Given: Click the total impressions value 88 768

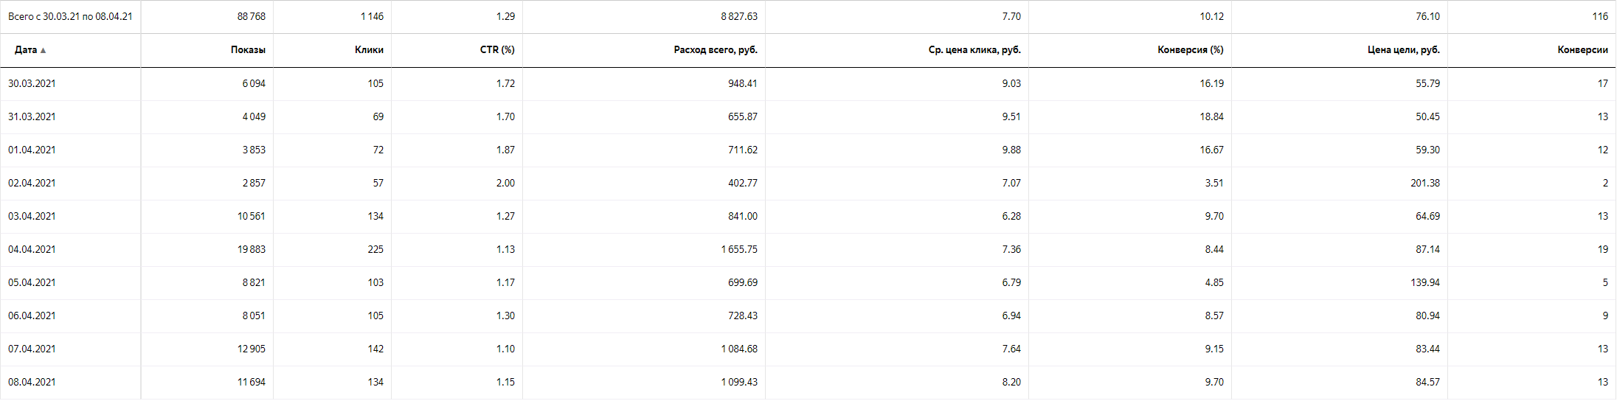Looking at the screenshot, I should 252,16.
